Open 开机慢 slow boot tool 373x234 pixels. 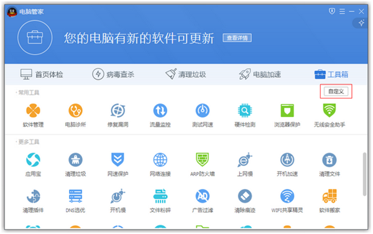117,201
